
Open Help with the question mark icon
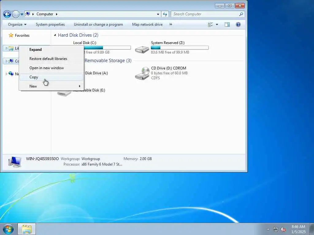pos(238,24)
